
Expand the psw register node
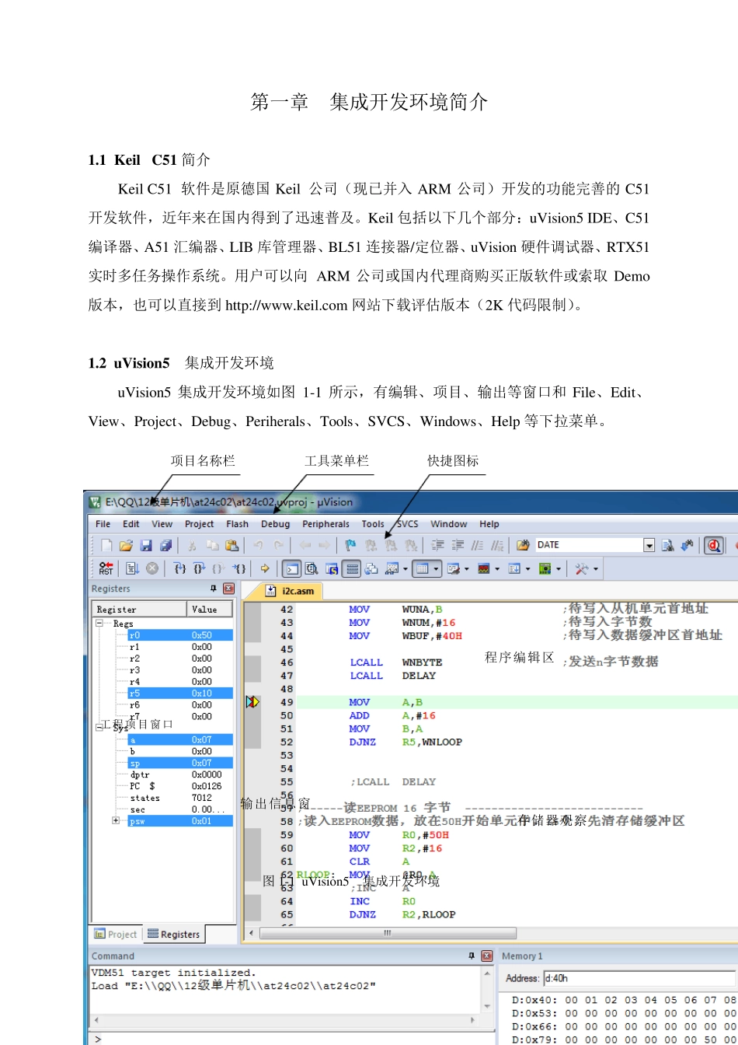tap(117, 821)
